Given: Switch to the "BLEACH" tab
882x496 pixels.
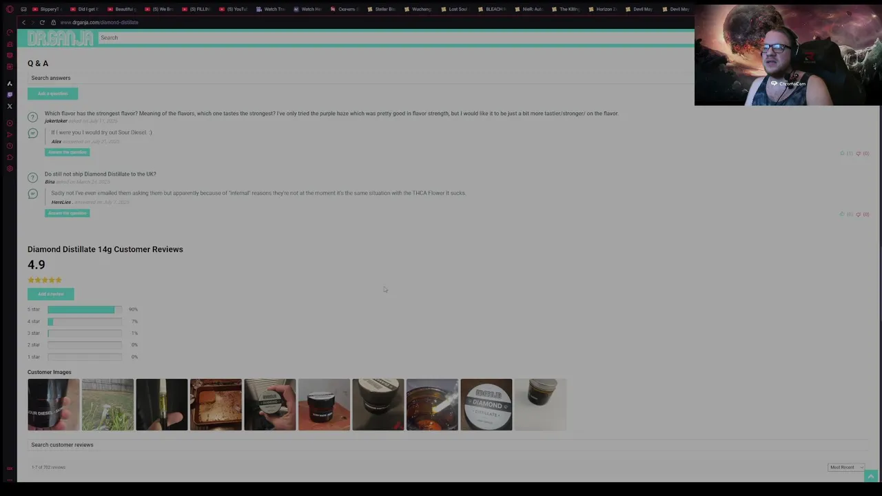Looking at the screenshot, I should 493,9.
